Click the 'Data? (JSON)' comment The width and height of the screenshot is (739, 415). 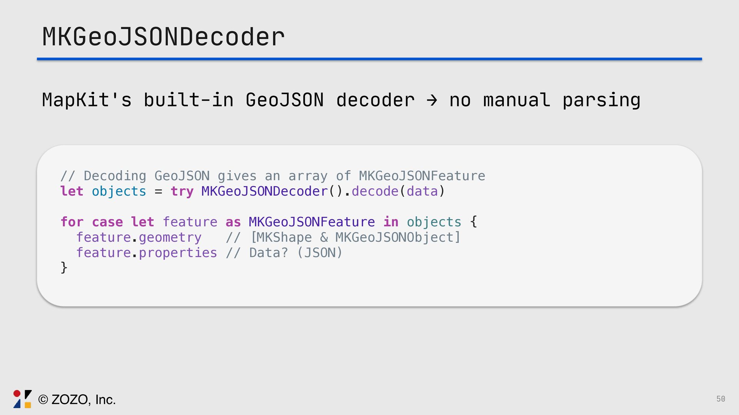pyautogui.click(x=296, y=253)
